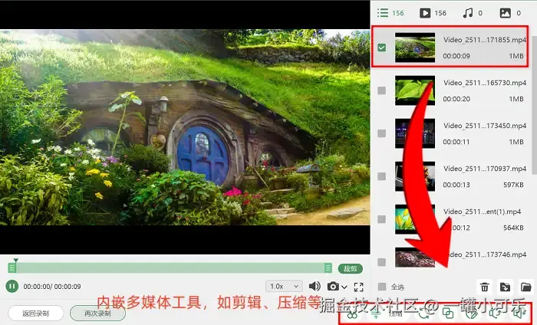The width and height of the screenshot is (537, 325).
Task: Select file name Video_2511...165730.mp4
Action: click(485, 83)
